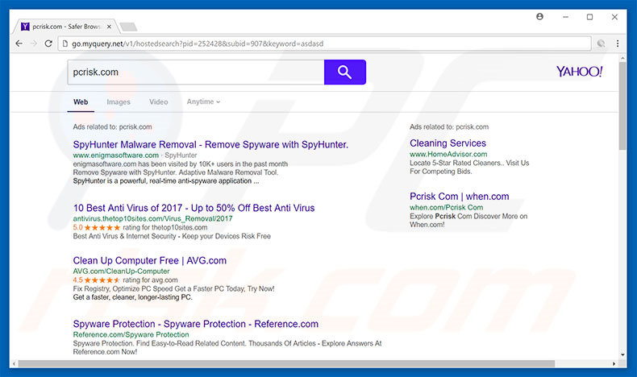Click the vertical scrollbar thumb
Screen dimensions: 637x377
click(622, 106)
